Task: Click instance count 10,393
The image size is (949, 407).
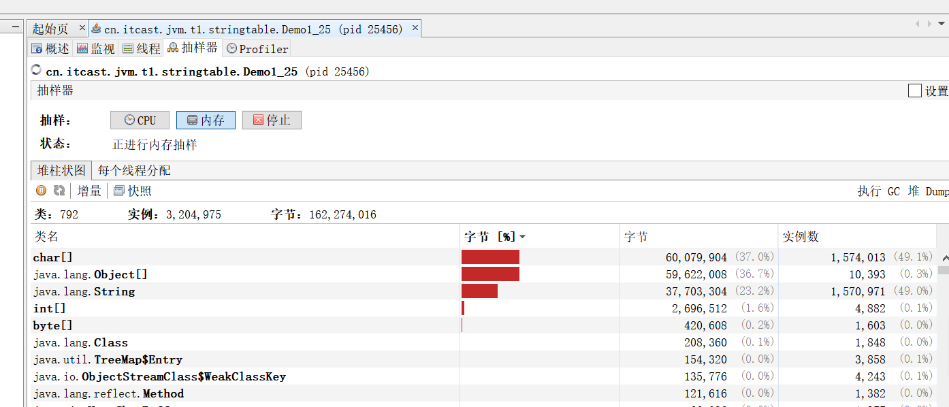Action: click(867, 274)
